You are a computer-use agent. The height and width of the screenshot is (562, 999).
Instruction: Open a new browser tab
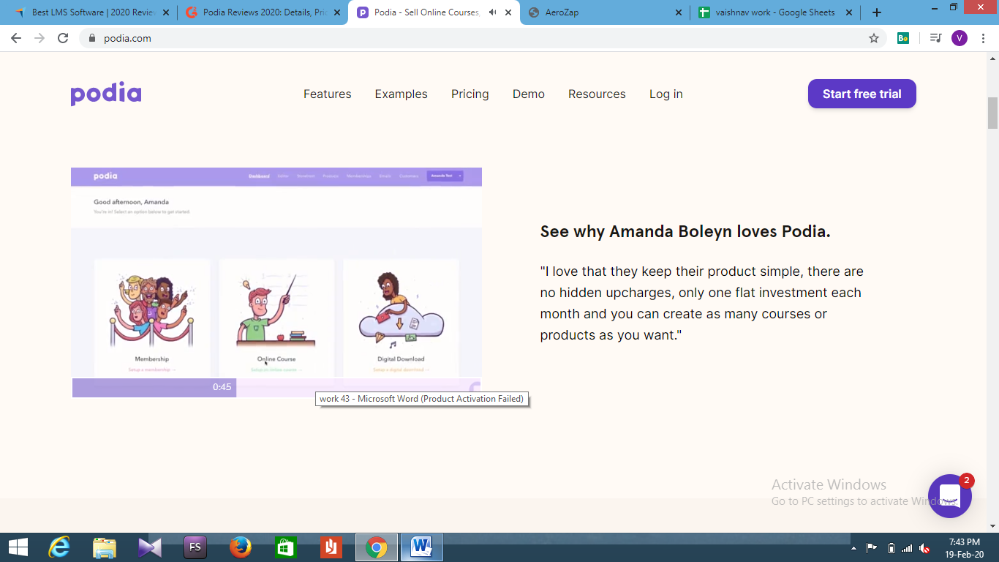[877, 12]
